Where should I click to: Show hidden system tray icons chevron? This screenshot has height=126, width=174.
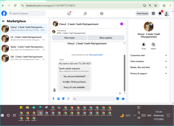tap(135, 116)
